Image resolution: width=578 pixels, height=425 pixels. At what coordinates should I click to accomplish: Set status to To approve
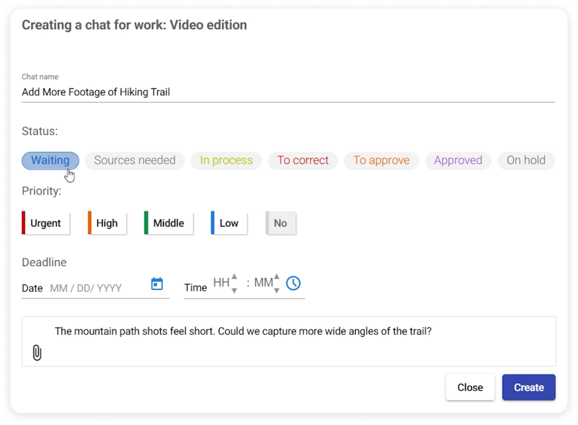pos(381,160)
